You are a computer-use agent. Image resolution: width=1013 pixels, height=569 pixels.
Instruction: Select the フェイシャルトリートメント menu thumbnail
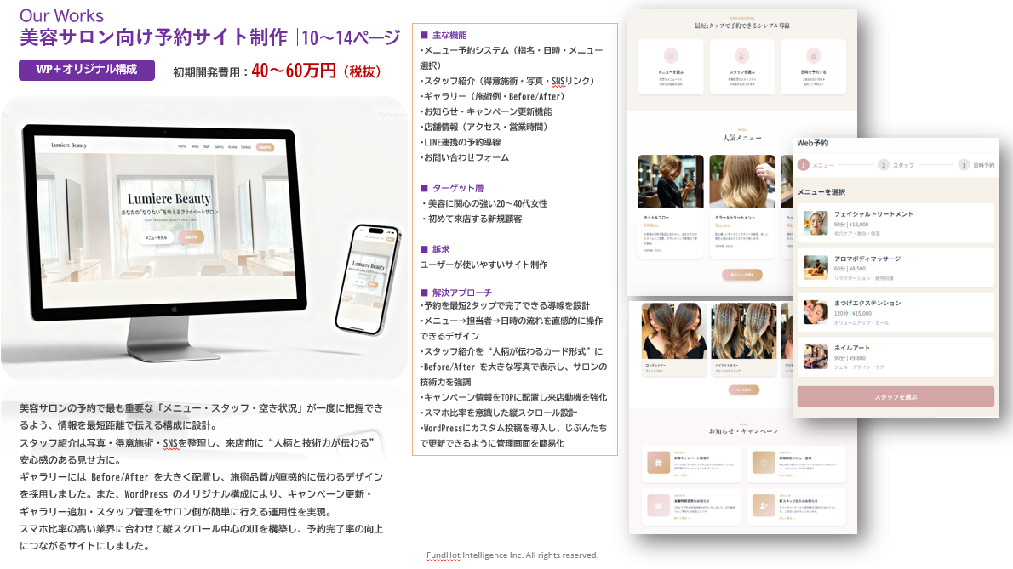[815, 223]
